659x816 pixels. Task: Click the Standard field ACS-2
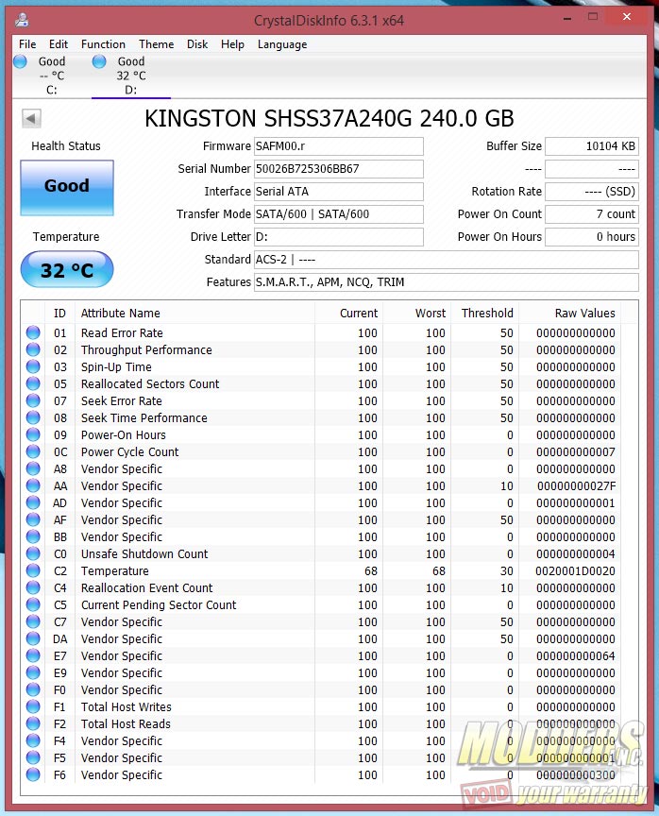coord(447,259)
